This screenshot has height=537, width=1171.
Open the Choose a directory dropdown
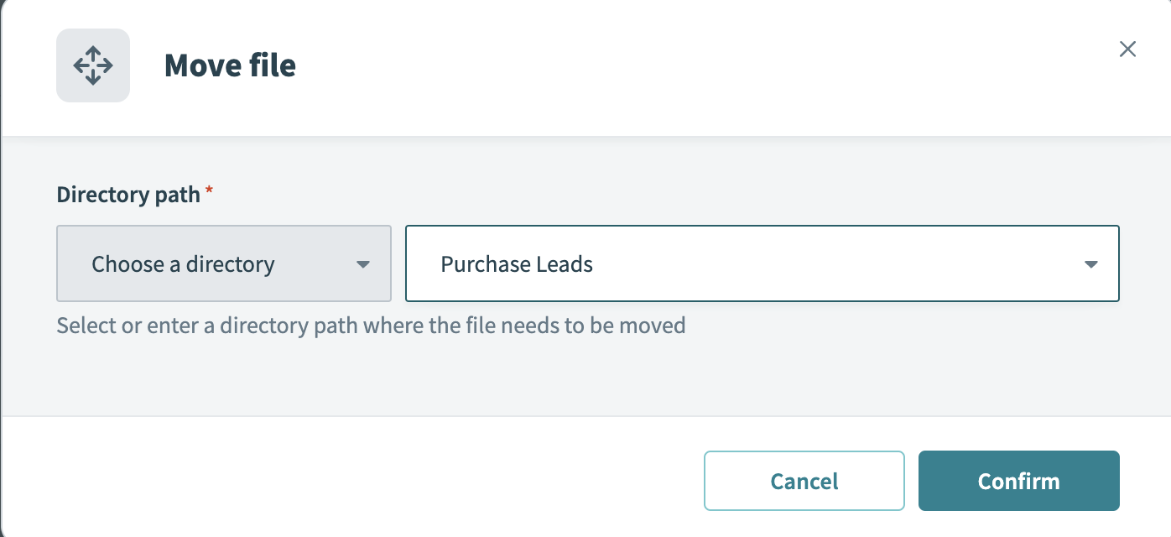(x=223, y=263)
